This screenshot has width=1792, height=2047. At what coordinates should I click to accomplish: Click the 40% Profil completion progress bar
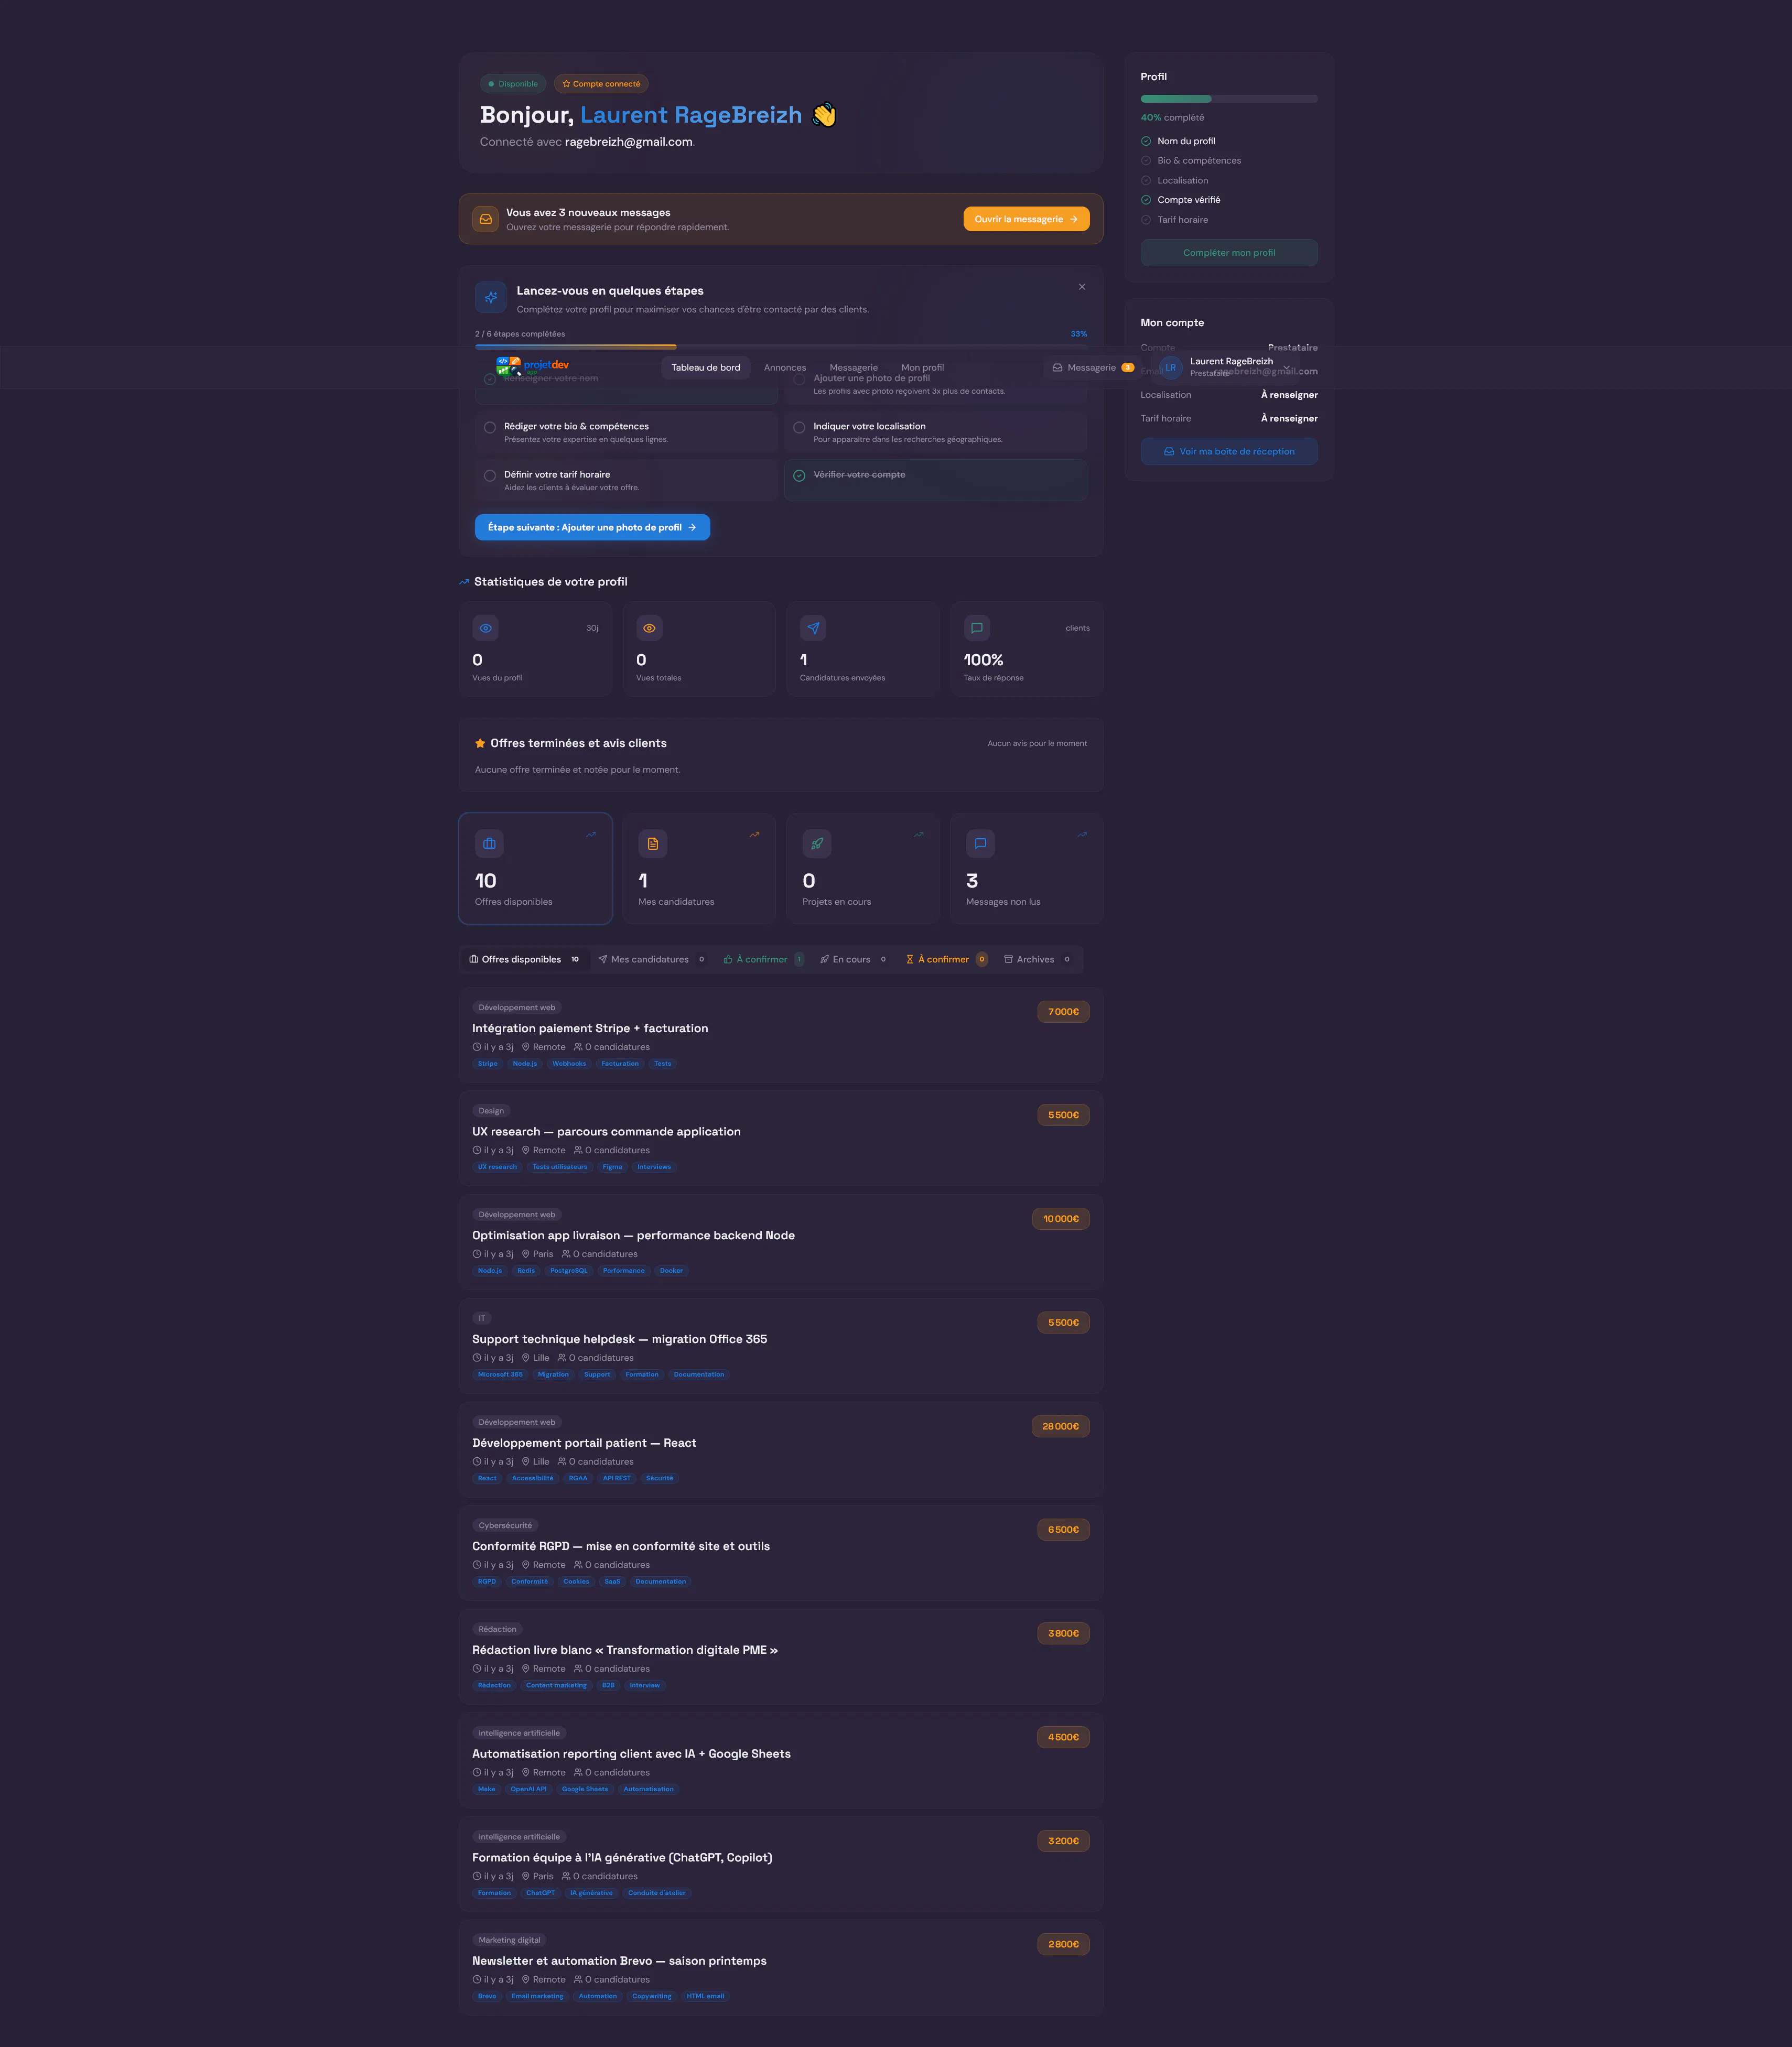pos(1229,99)
